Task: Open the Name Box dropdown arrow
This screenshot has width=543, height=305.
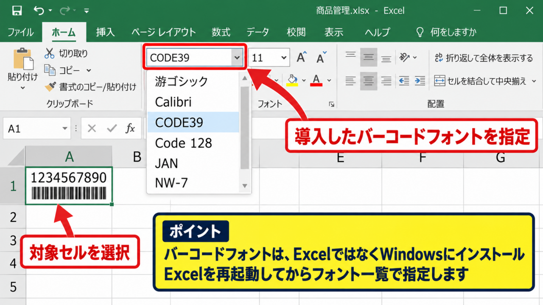Action: (65, 128)
